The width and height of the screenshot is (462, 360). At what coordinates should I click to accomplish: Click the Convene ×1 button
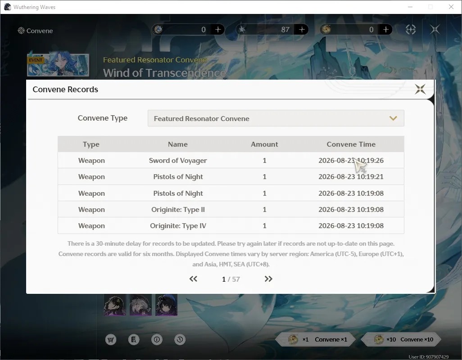point(315,339)
